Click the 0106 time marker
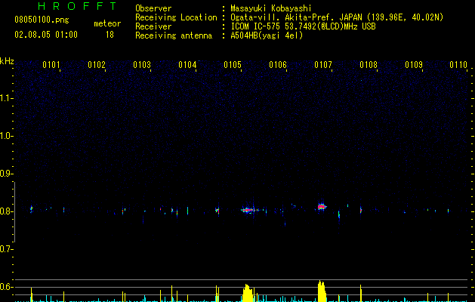The width and height of the screenshot is (475, 302). pyautogui.click(x=278, y=65)
